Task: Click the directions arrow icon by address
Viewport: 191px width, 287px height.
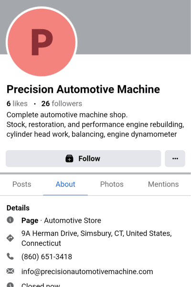Action: [10, 238]
